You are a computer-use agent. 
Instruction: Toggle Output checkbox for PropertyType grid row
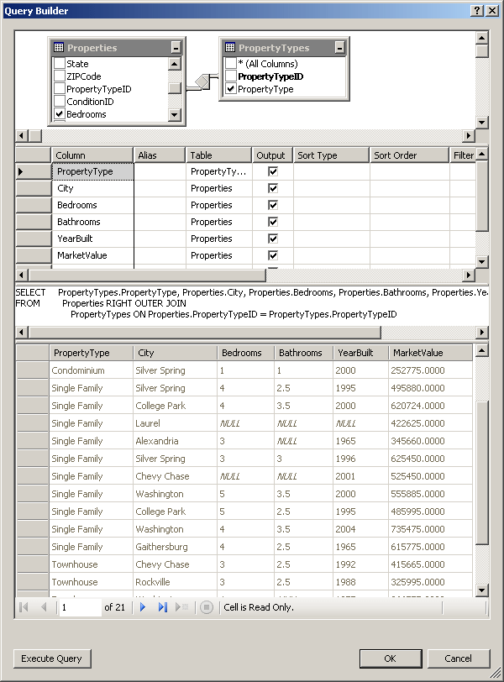[273, 171]
